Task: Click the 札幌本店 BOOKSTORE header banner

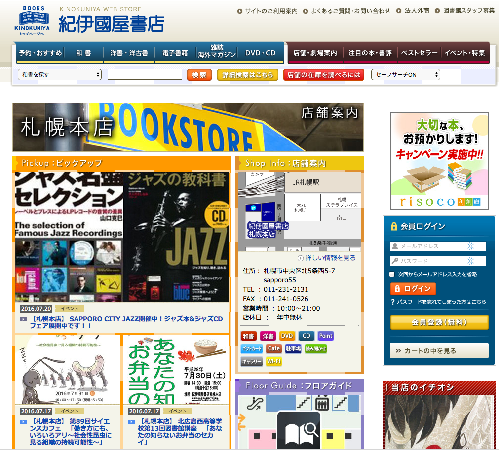Action: (x=188, y=127)
